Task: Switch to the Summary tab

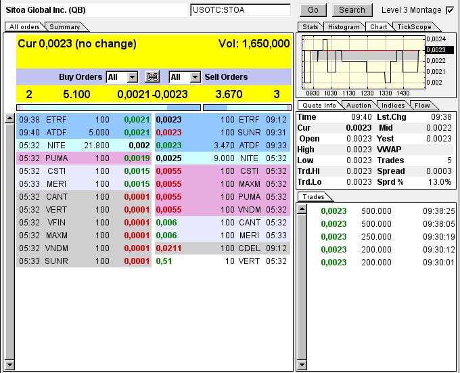Action: pyautogui.click(x=64, y=27)
